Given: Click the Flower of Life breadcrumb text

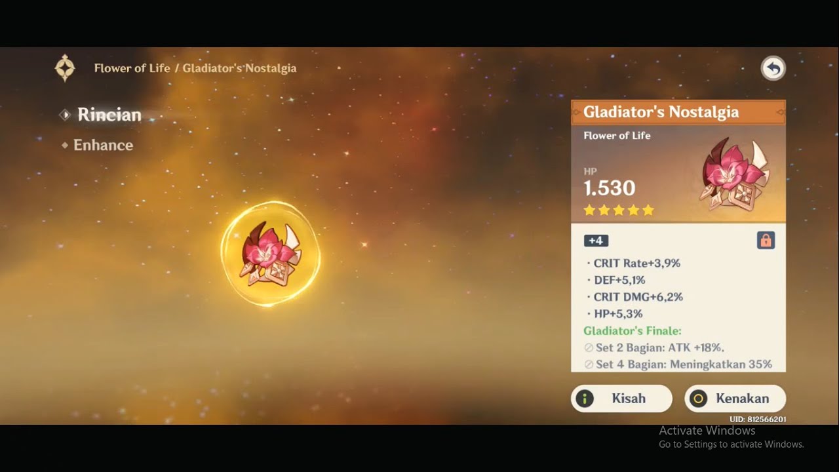Looking at the screenshot, I should coord(132,68).
